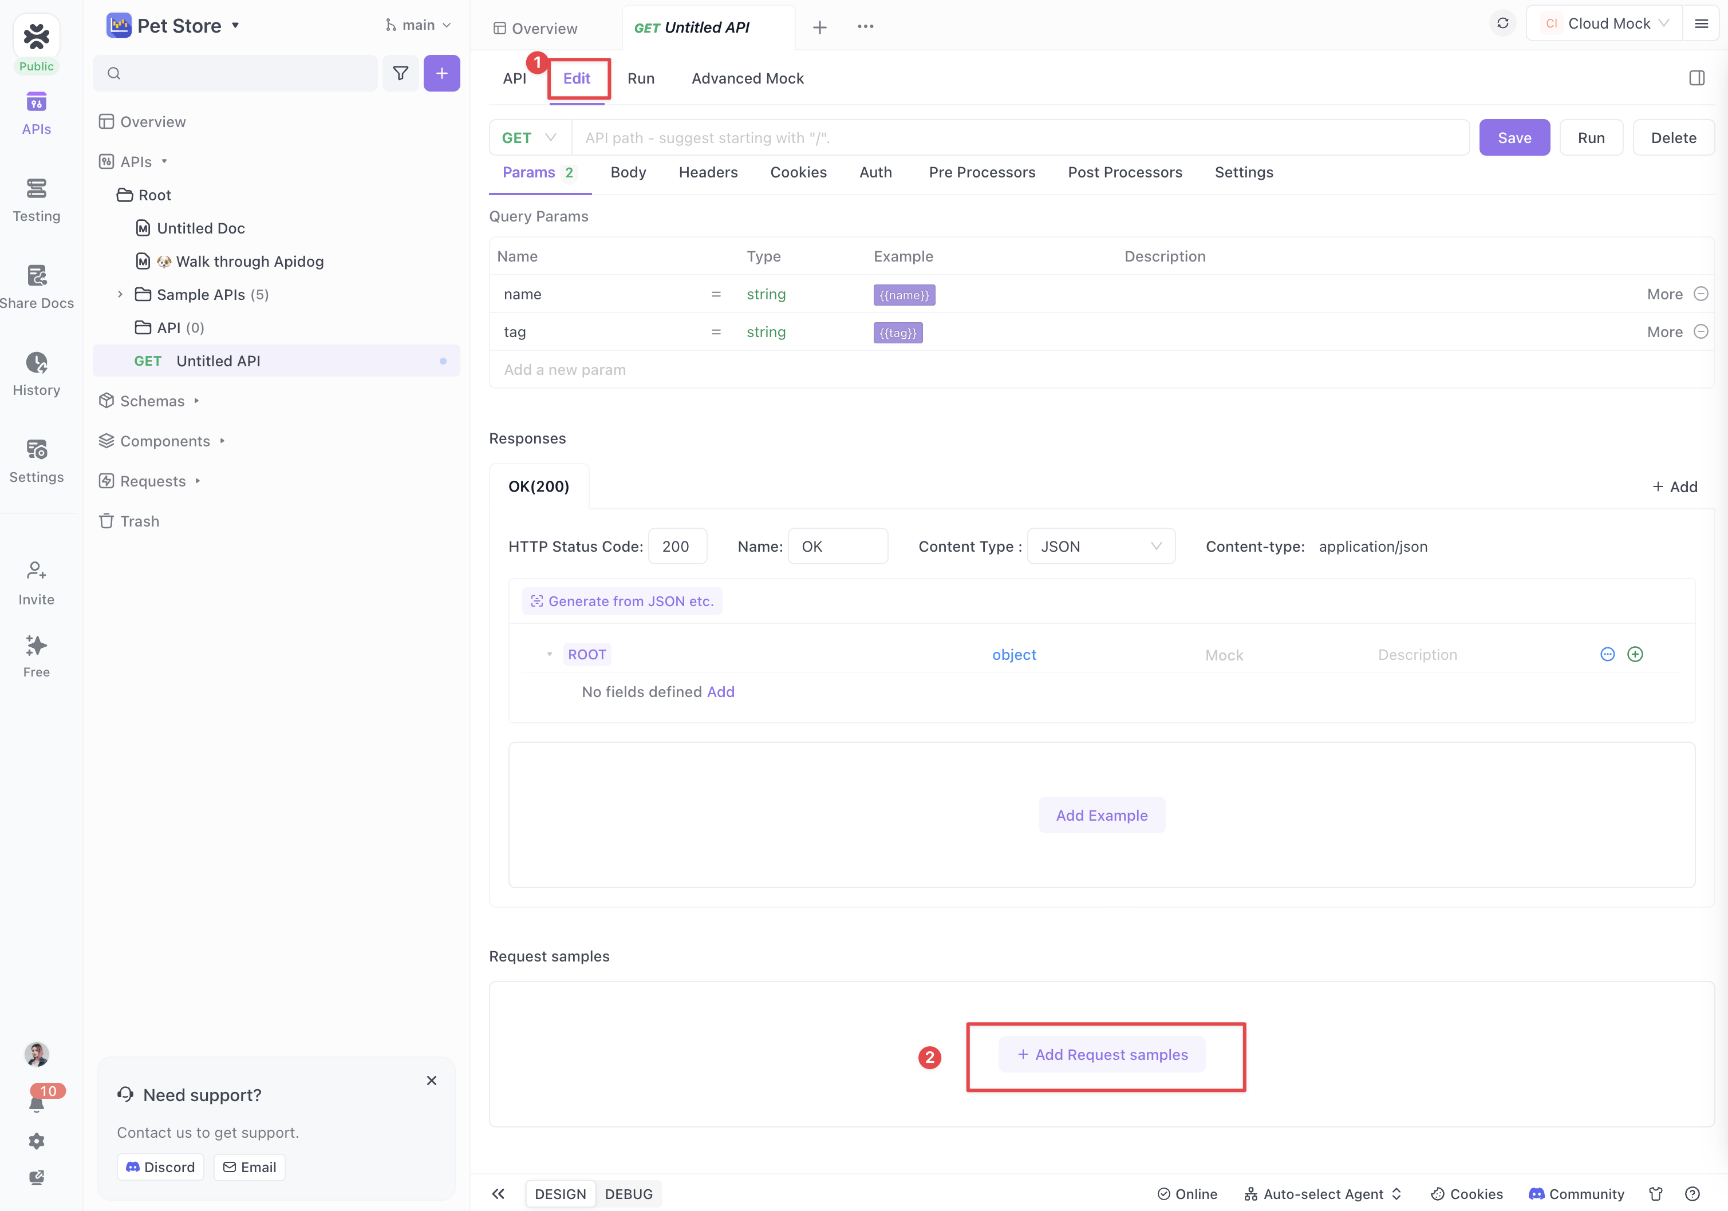
Task: Open the Advanced Mock tab
Action: 747,78
